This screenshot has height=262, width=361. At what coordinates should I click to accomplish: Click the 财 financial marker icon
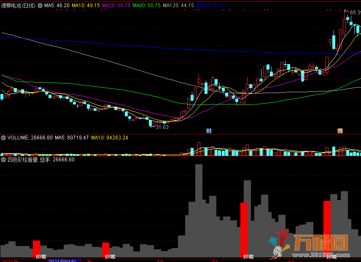coord(208,131)
